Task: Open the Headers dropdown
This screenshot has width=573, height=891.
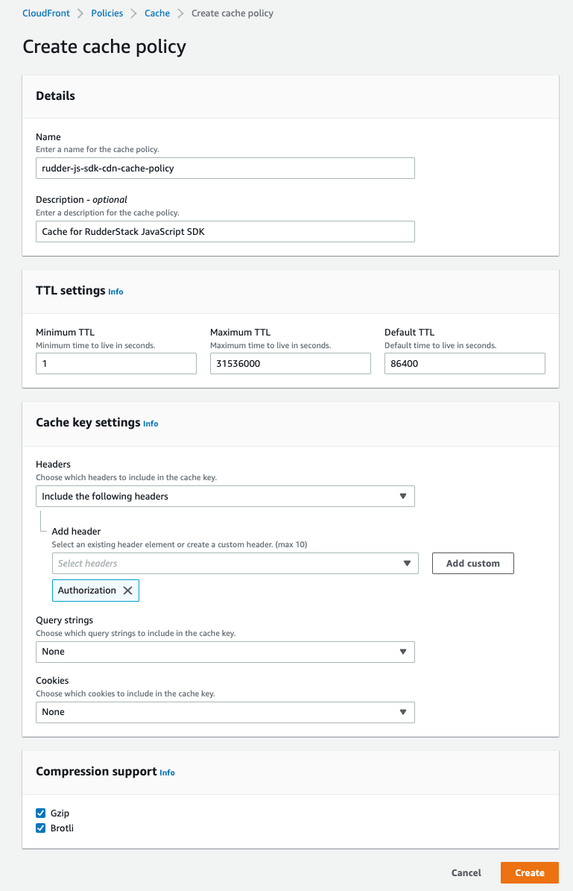Action: tap(225, 496)
